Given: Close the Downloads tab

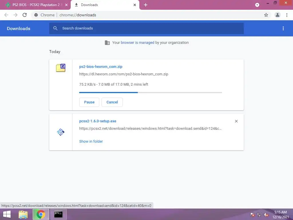Looking at the screenshot, I should click(135, 5).
